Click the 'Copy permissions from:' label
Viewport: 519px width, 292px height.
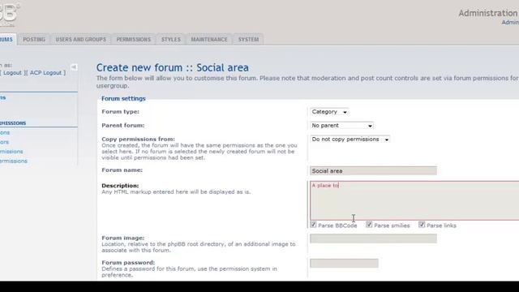[139, 139]
